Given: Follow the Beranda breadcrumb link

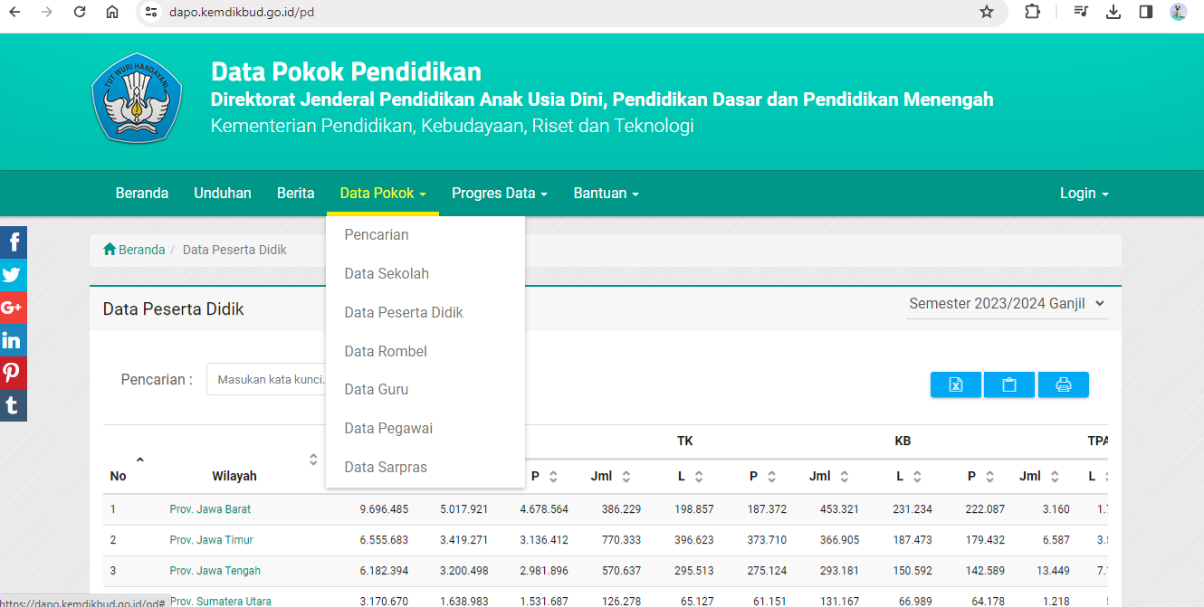Looking at the screenshot, I should [x=140, y=249].
